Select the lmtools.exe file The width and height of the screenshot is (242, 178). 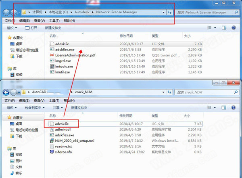(64, 66)
